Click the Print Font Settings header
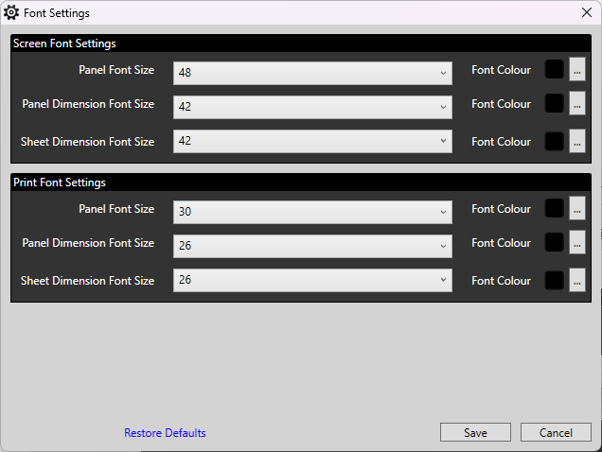The width and height of the screenshot is (602, 452). pyautogui.click(x=60, y=183)
